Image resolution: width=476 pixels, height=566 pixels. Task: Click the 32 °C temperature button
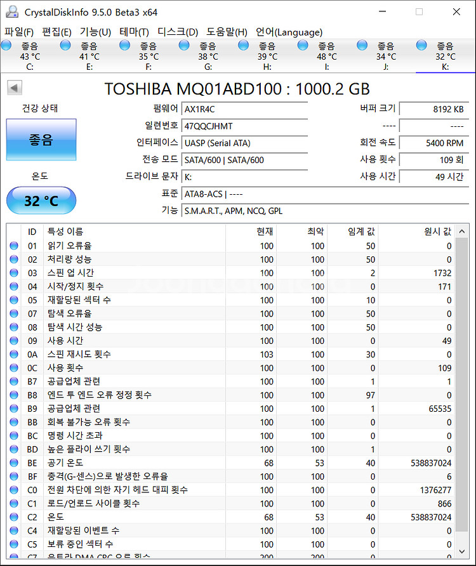pyautogui.click(x=41, y=201)
